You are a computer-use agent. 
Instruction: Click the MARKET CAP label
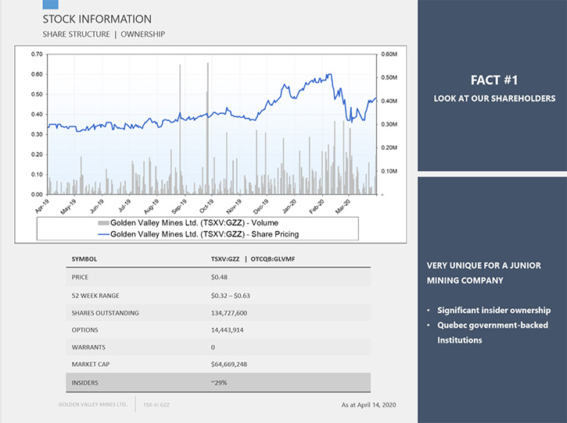click(91, 364)
